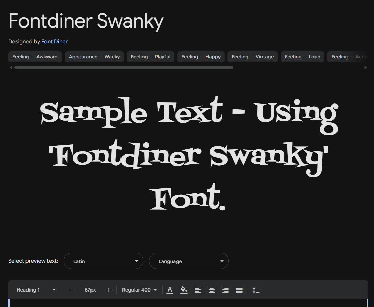
Task: Open the Heading 1 style dropdown
Action: pos(36,290)
